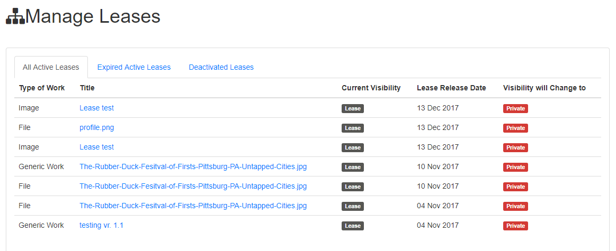Open the Generic Work Rubber-Duck jpg link

(193, 166)
